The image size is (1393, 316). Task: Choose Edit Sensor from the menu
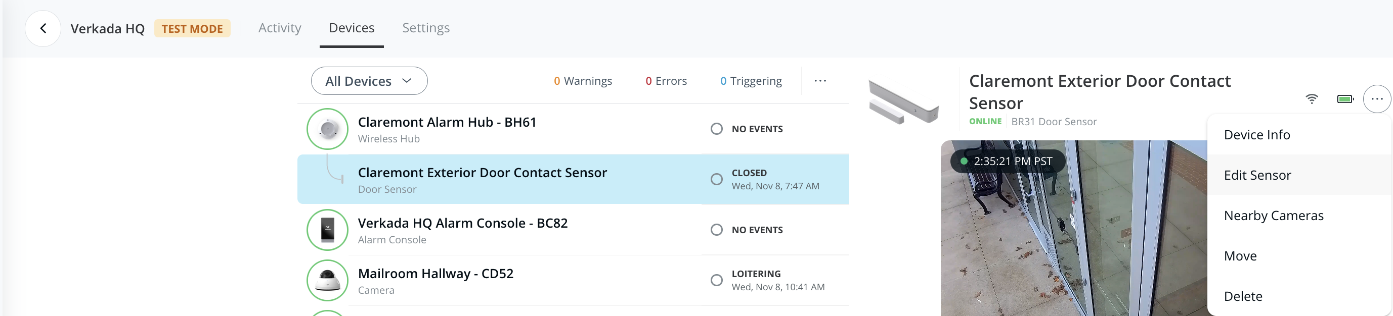pyautogui.click(x=1257, y=175)
